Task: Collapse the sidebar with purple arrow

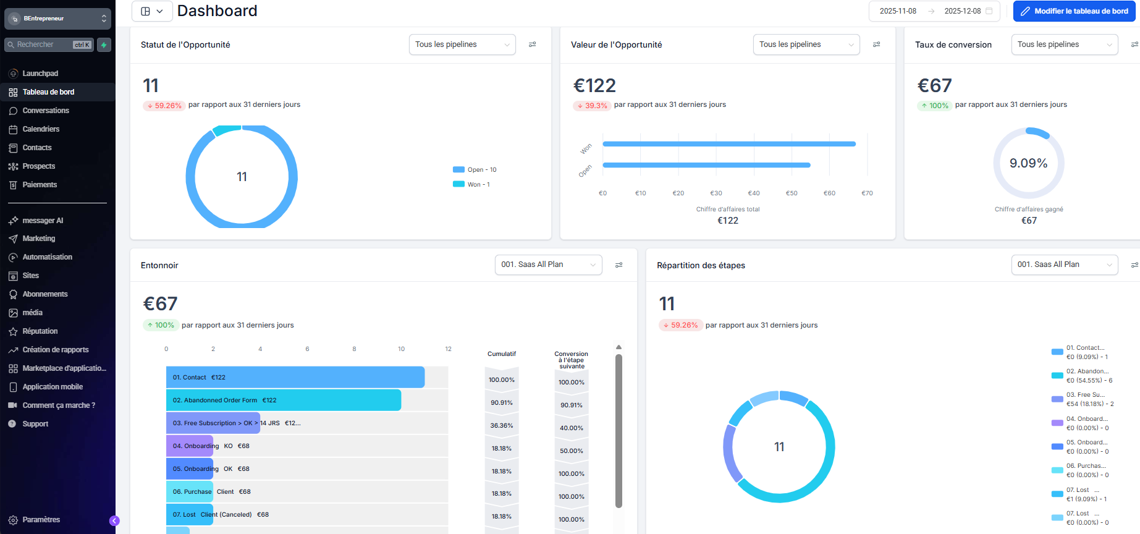Action: tap(114, 520)
